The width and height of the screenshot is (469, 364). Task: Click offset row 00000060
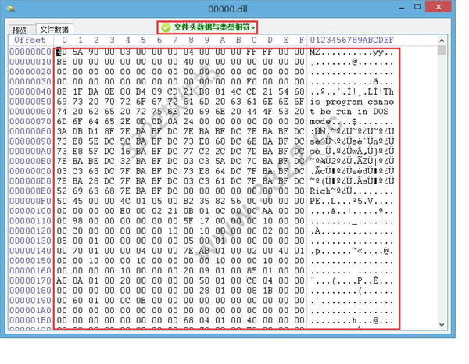30,112
